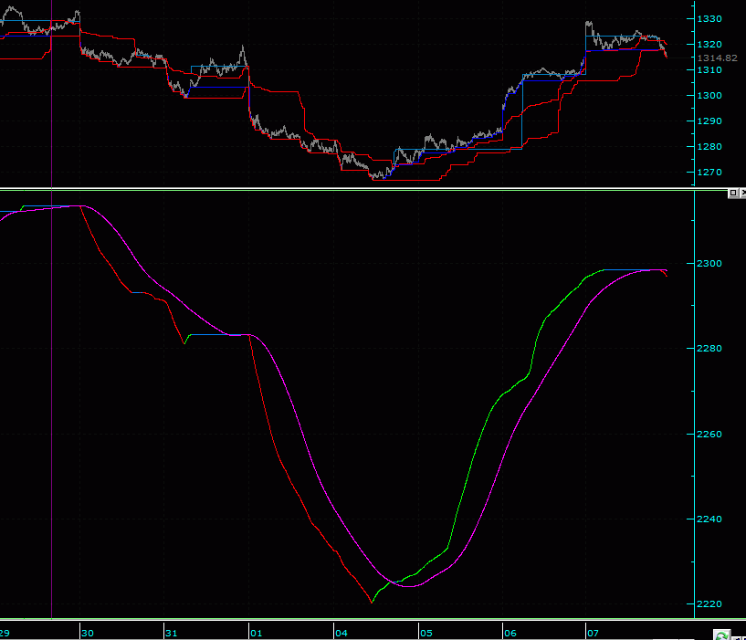The image size is (746, 640).
Task: Click the 1310 price axis label
Action: (x=709, y=70)
